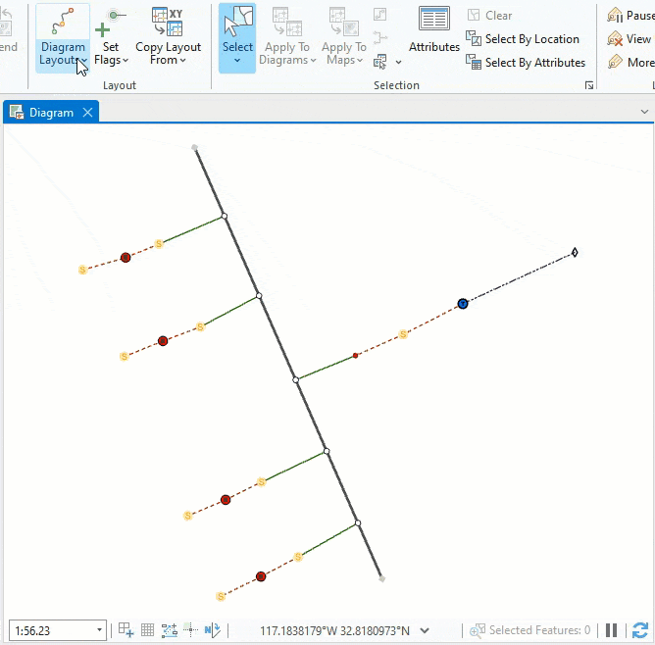
Task: Toggle the constraints status bar icon
Action: [x=170, y=630]
